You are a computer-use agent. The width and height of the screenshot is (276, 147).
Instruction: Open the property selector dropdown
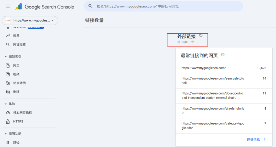(30, 20)
